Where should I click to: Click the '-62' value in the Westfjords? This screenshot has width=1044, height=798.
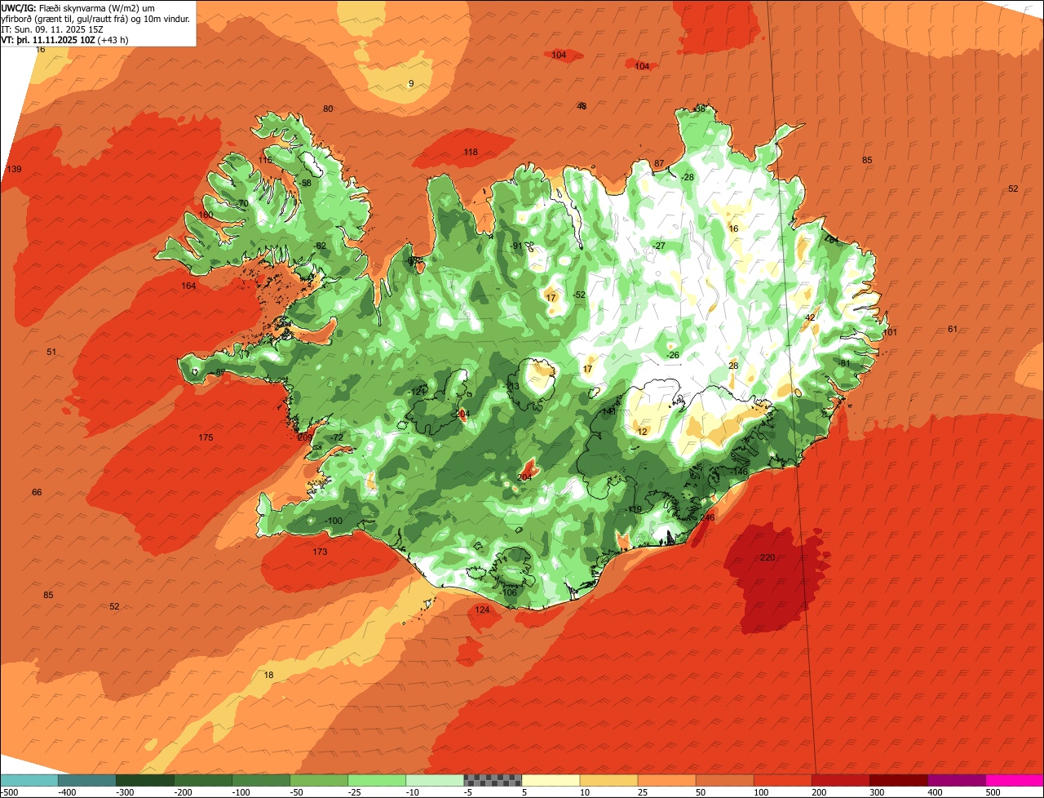click(319, 246)
